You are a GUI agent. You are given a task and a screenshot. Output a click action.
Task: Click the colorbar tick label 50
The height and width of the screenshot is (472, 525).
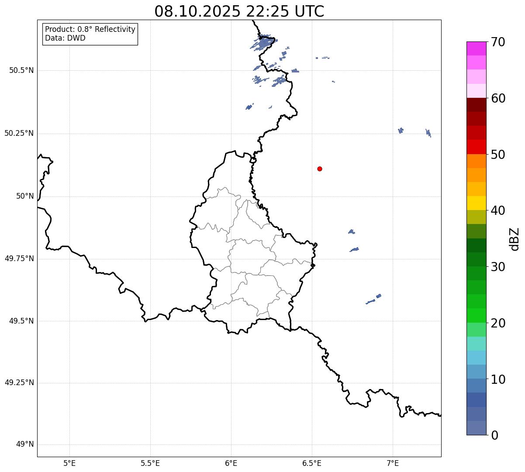point(498,155)
